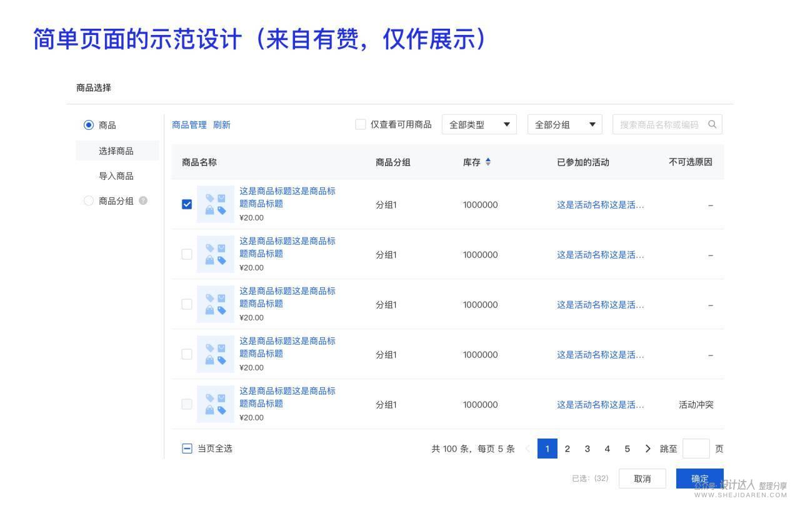Open fifth row's product title link

(x=287, y=397)
